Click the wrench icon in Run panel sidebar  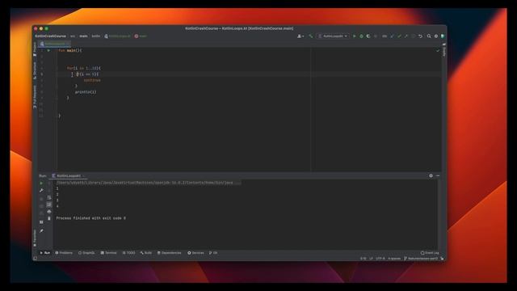coord(41,191)
